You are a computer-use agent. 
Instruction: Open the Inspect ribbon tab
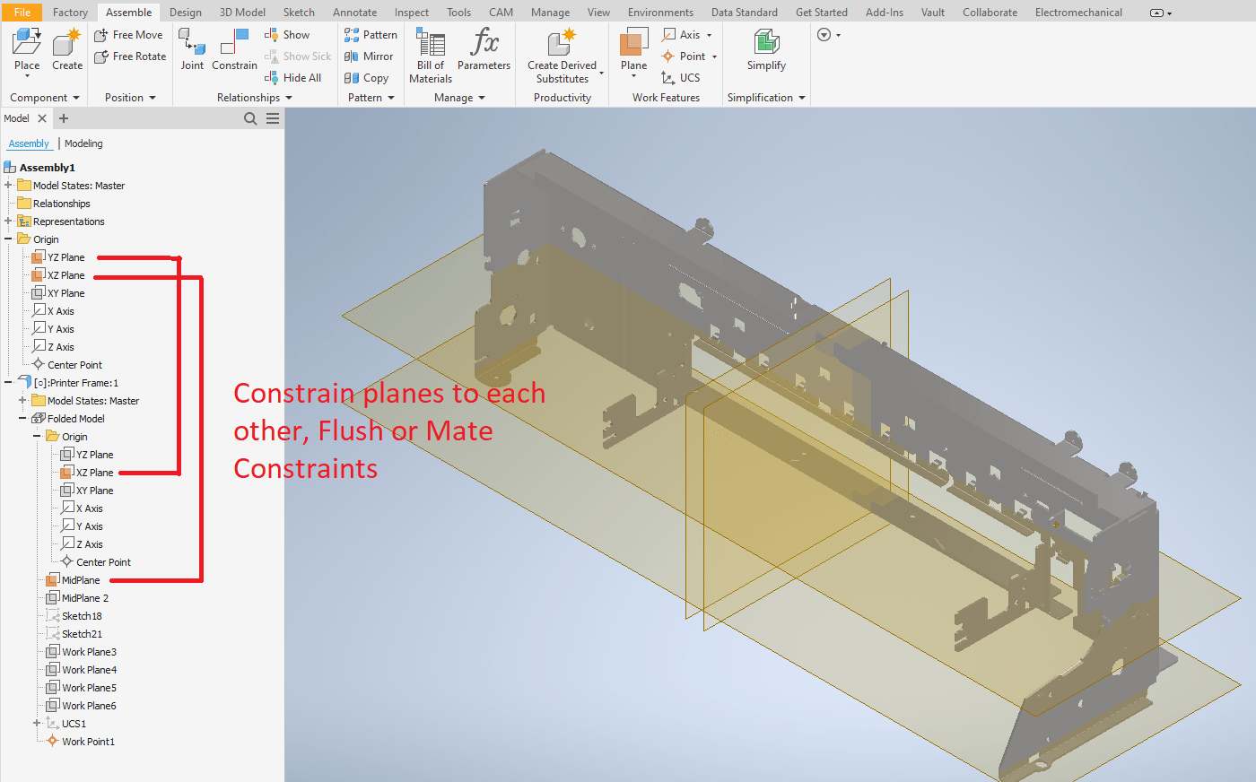coord(412,13)
